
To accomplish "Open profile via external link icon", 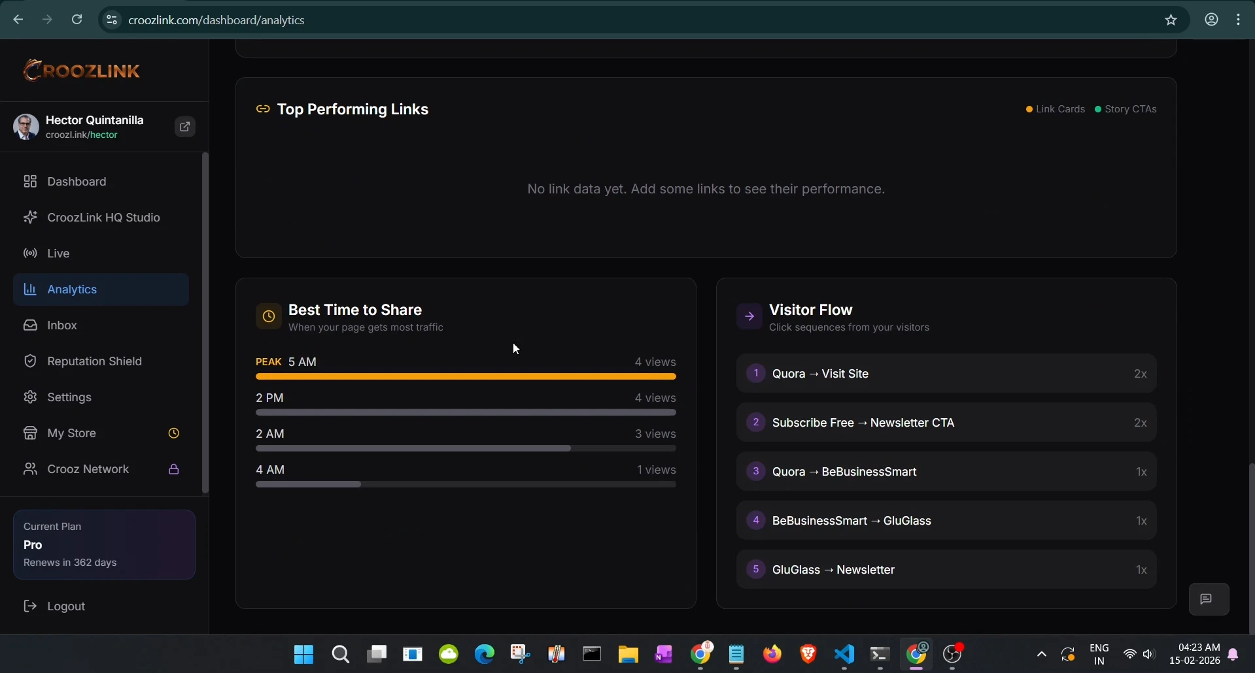I will click(x=184, y=126).
